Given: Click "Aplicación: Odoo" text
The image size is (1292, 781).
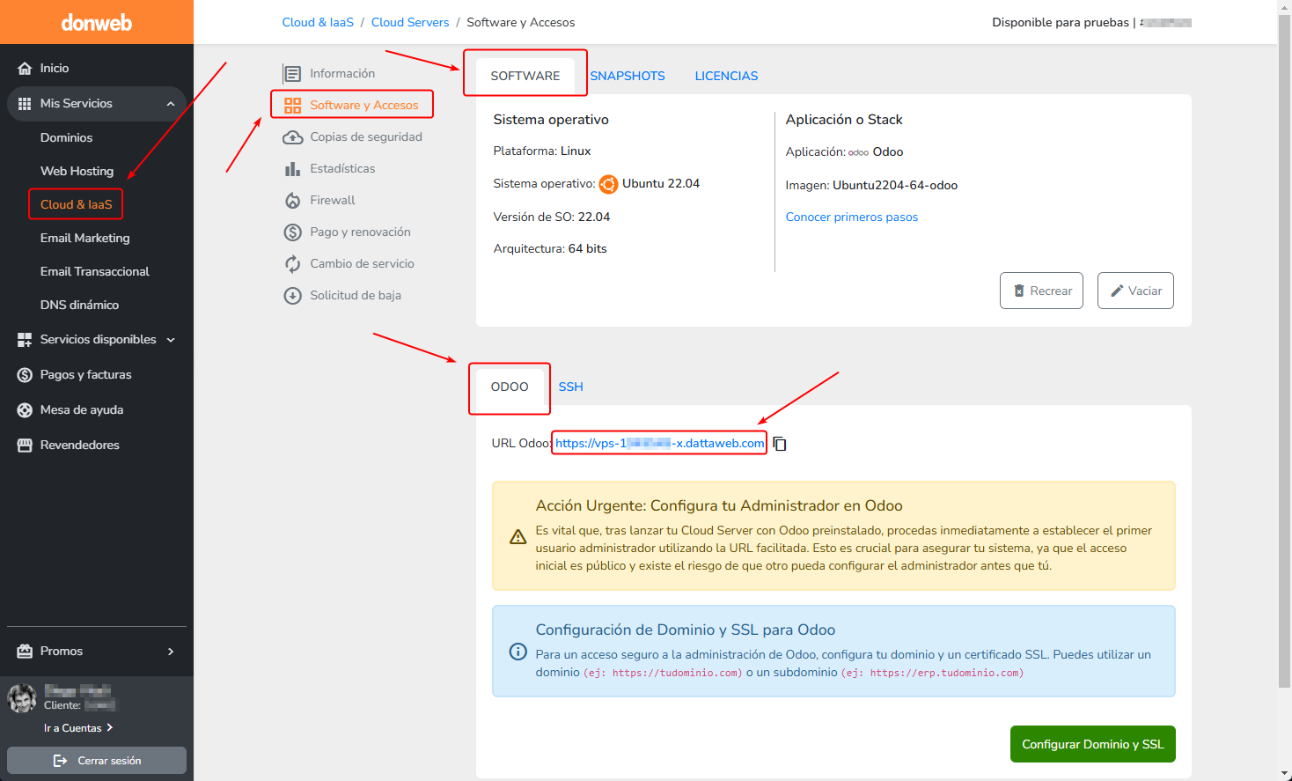Looking at the screenshot, I should point(844,151).
